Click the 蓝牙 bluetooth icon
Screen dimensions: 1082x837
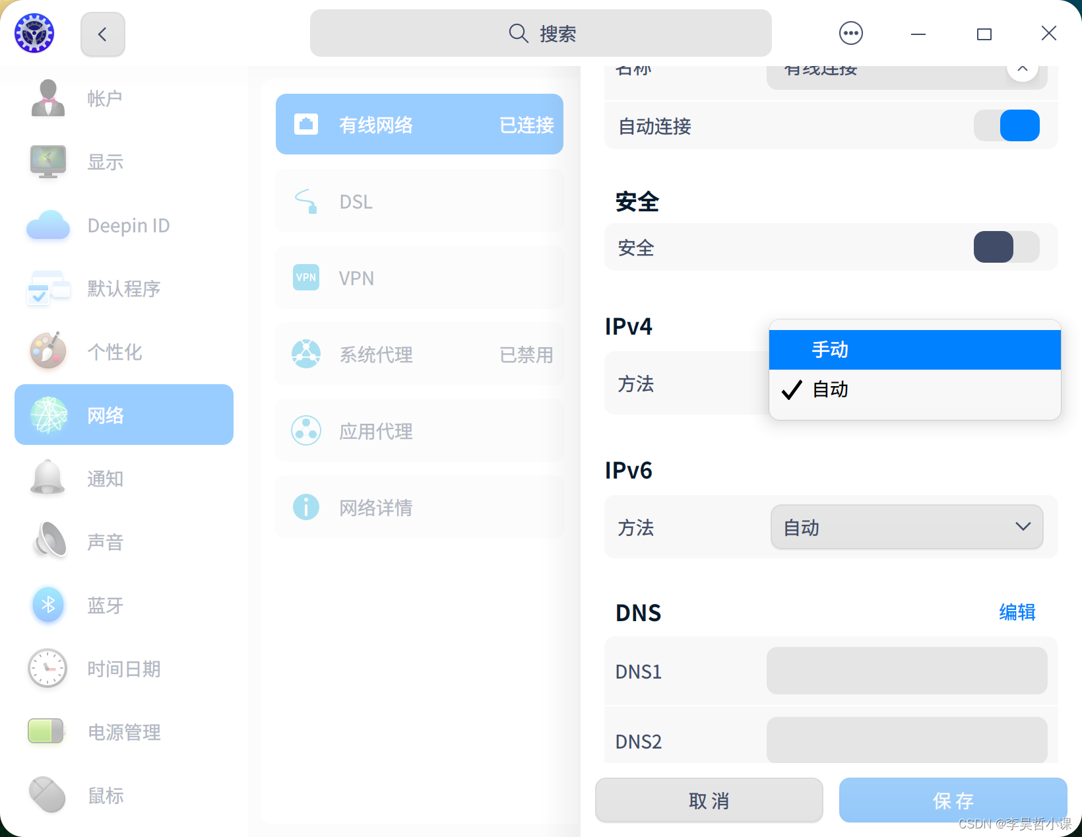click(x=49, y=604)
